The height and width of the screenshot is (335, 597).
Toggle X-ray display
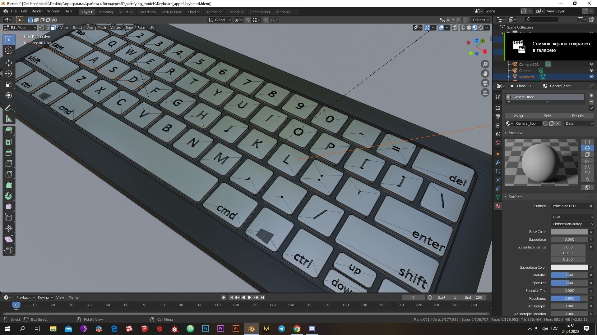455,28
